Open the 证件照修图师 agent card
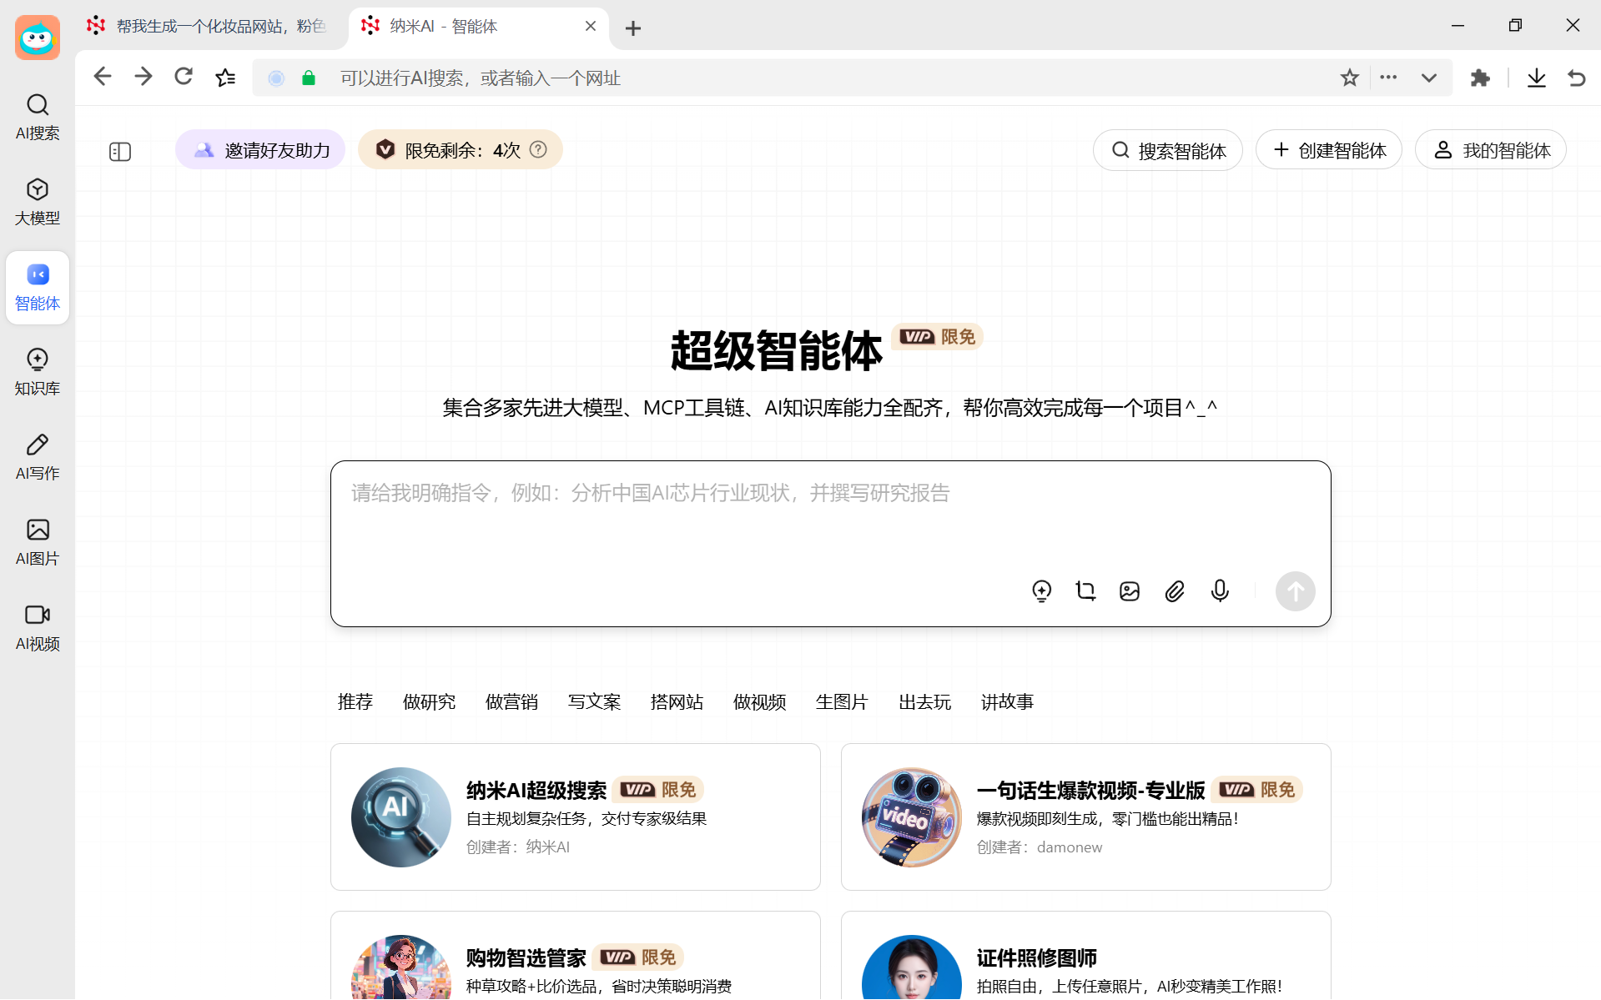This screenshot has height=1000, width=1601. click(1086, 956)
